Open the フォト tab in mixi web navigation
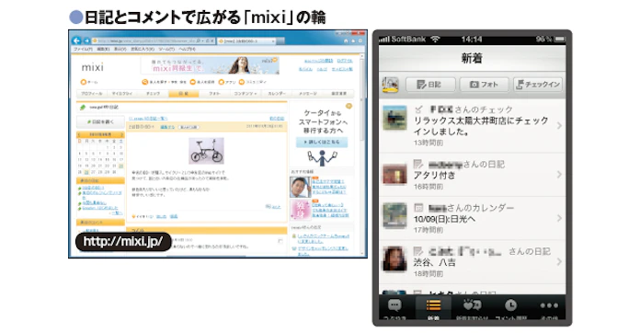The height and width of the screenshot is (333, 640). point(214,94)
